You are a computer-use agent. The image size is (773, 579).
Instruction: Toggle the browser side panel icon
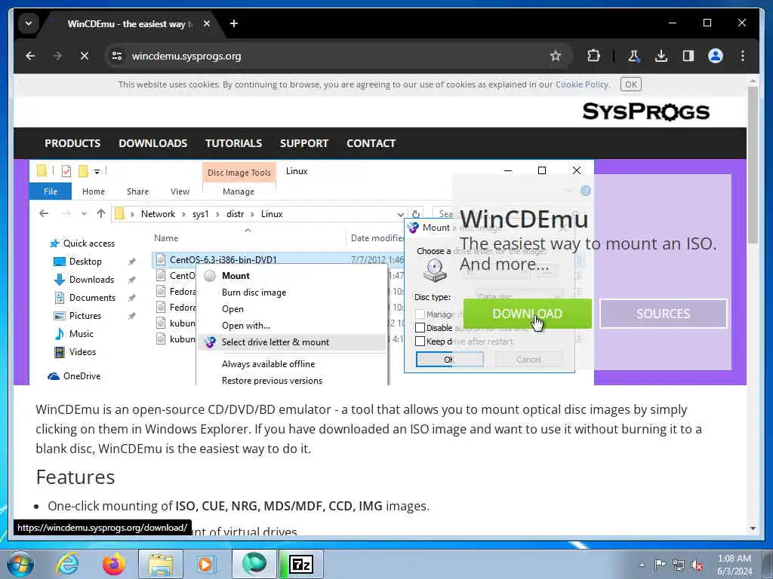pos(688,56)
